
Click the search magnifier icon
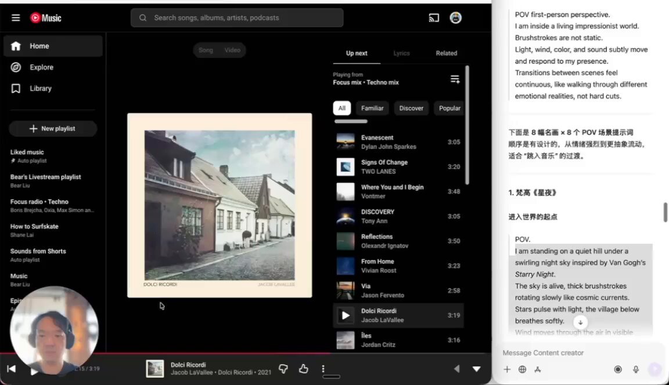point(143,18)
